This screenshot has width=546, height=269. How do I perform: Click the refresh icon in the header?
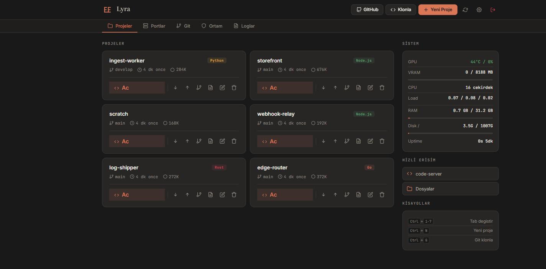click(x=465, y=10)
